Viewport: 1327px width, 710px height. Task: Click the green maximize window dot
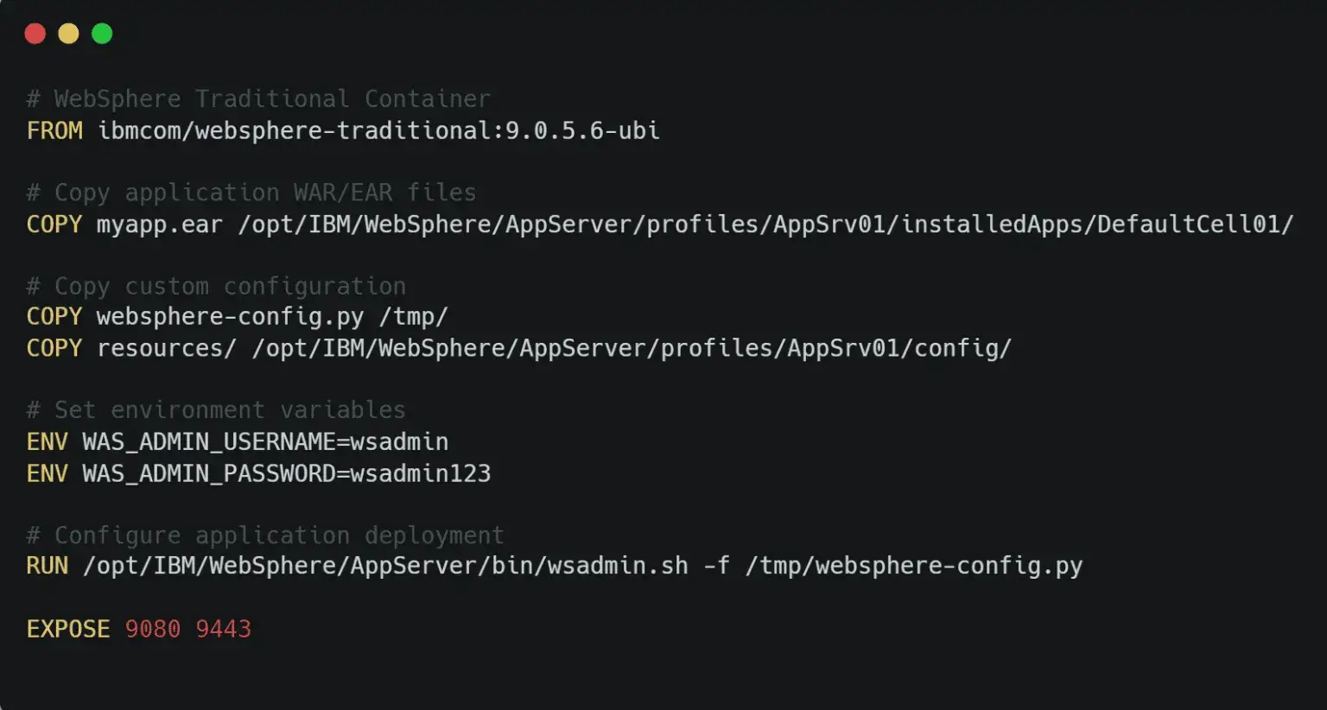pos(102,34)
